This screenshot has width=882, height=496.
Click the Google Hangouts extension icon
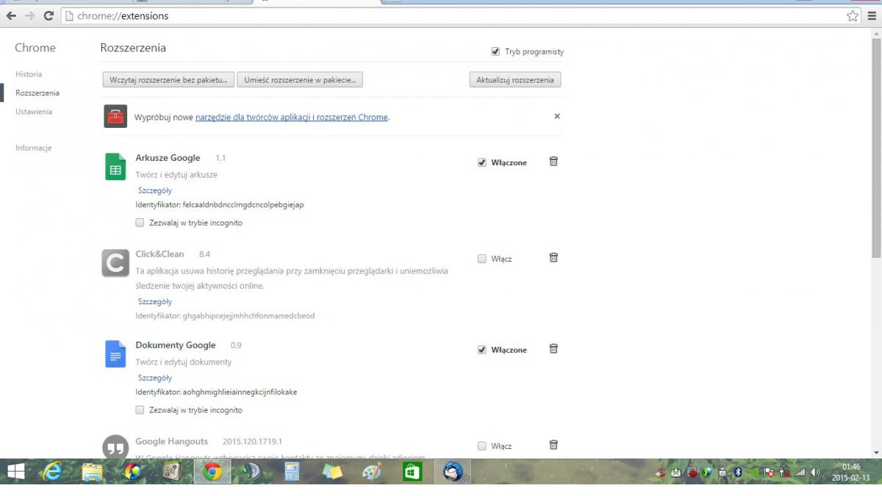coord(115,448)
